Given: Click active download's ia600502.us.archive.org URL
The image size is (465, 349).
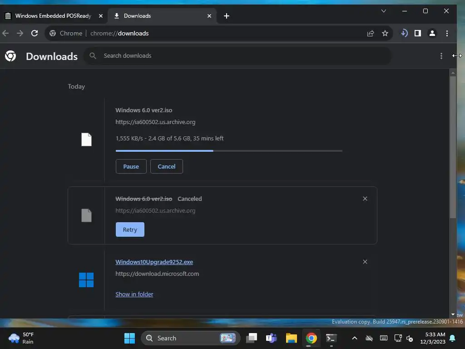Looking at the screenshot, I should tap(155, 122).
